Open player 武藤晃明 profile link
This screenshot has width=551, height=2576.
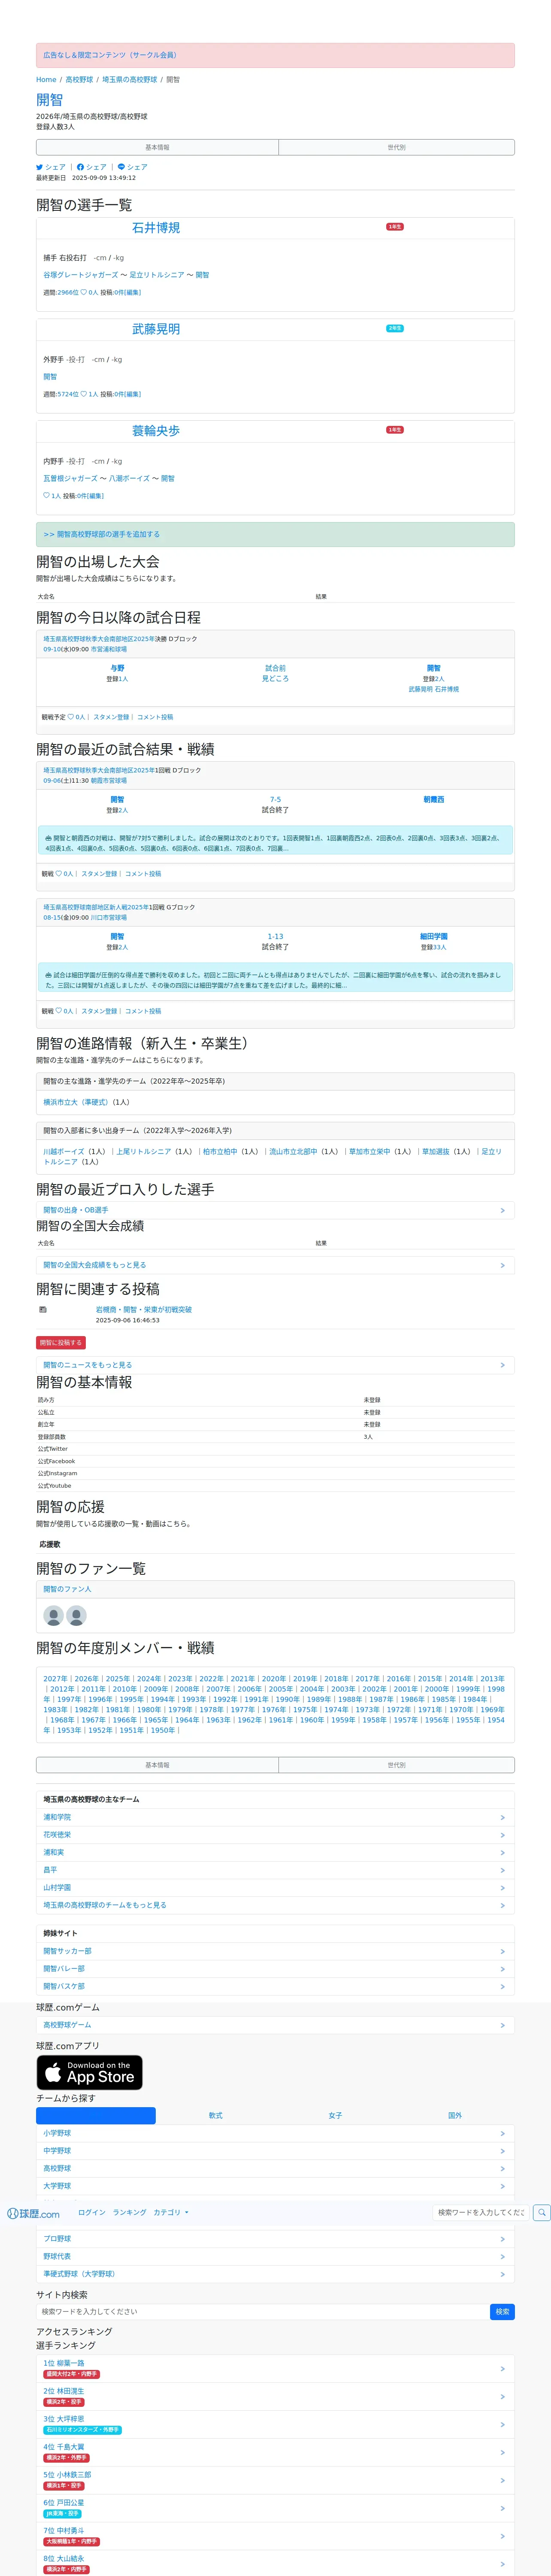[156, 329]
